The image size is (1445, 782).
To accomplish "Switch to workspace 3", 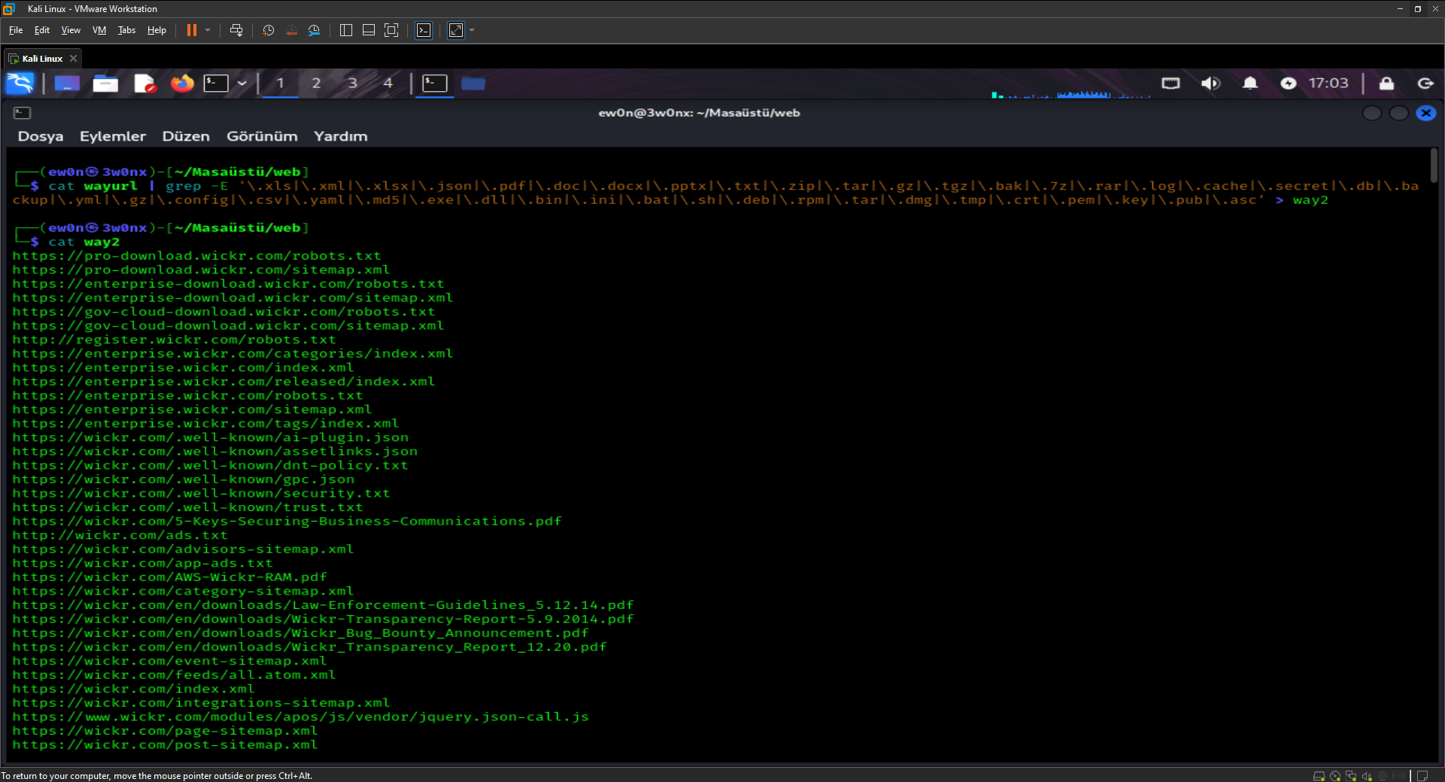I will (352, 83).
